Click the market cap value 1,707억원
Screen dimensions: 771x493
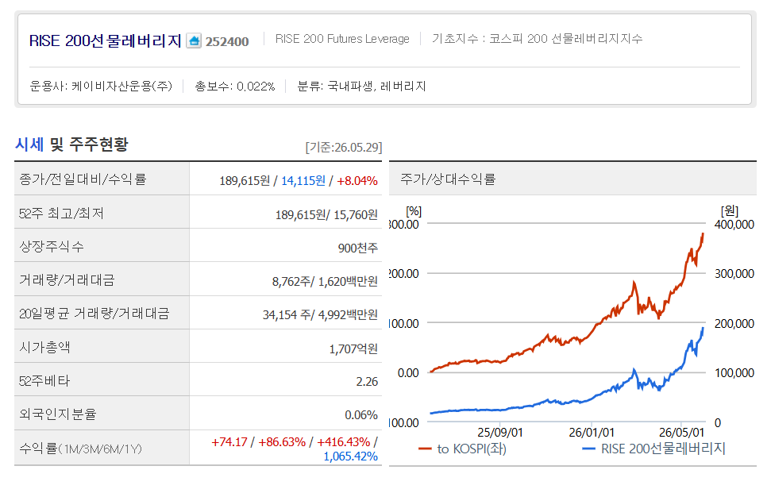click(x=353, y=349)
